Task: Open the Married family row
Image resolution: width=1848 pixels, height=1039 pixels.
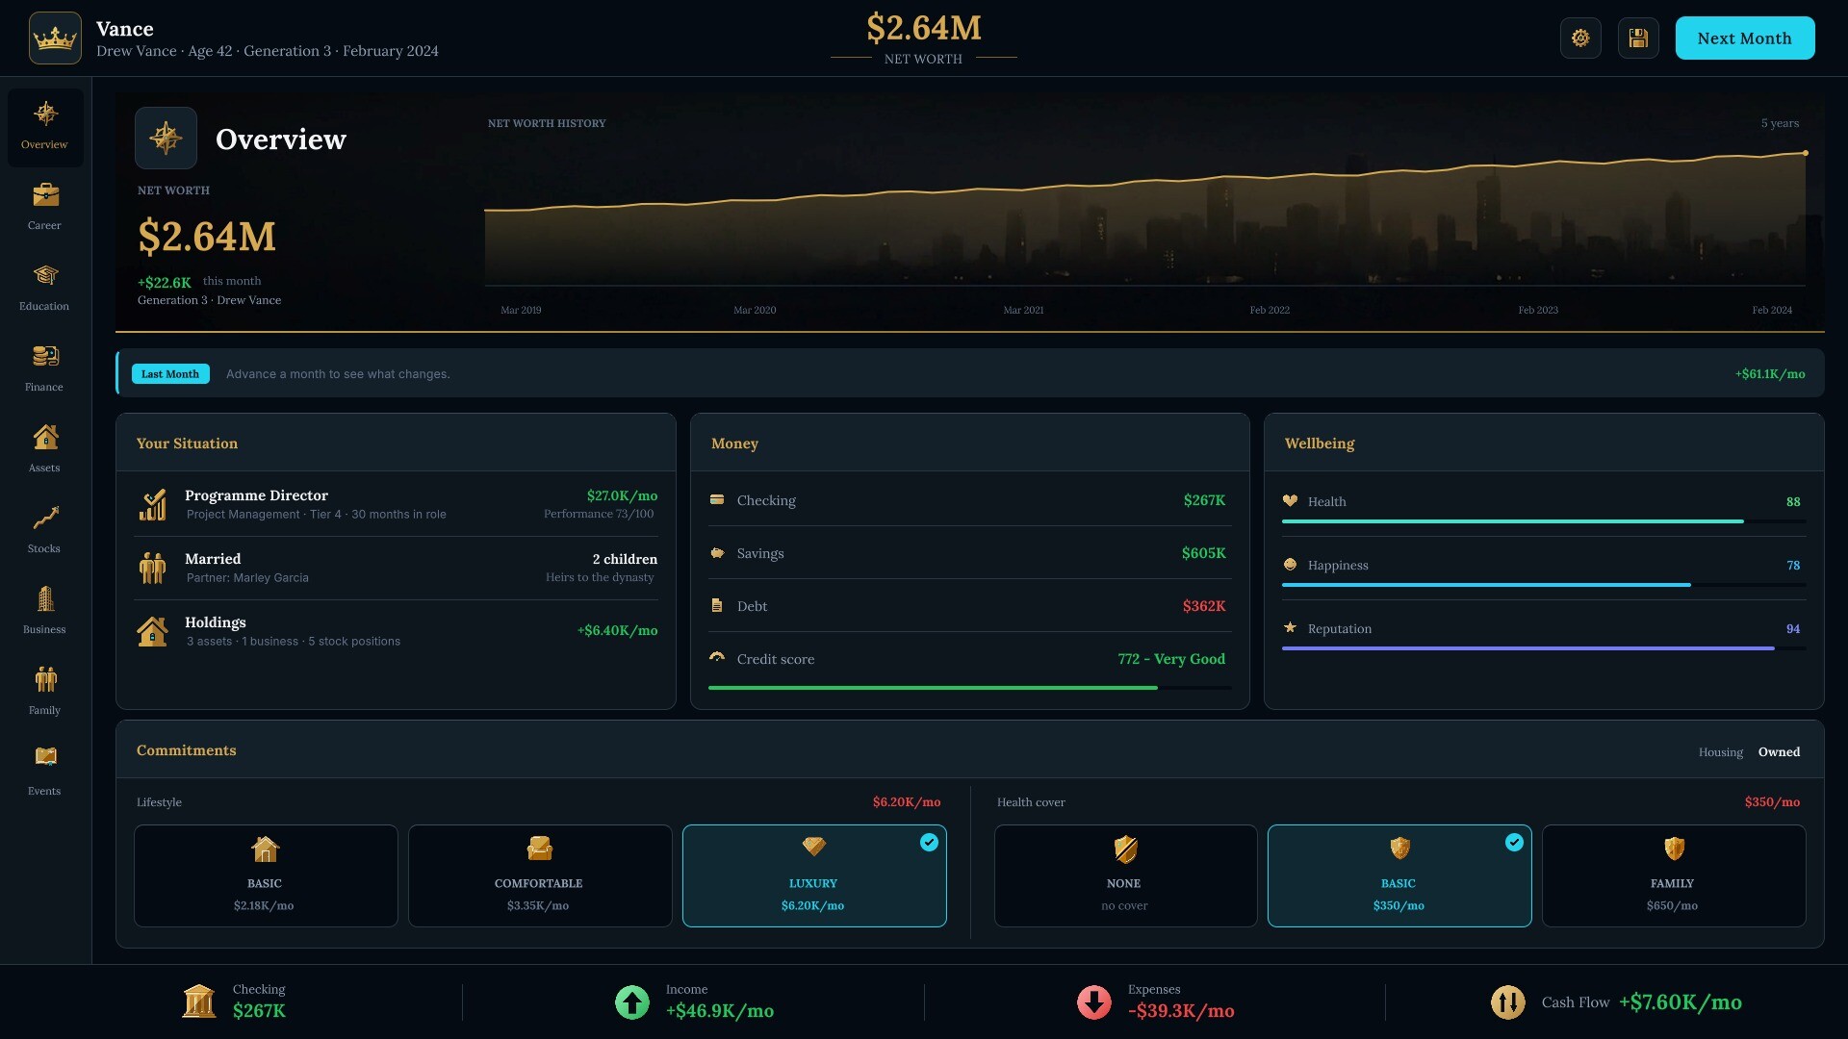Action: (397, 568)
